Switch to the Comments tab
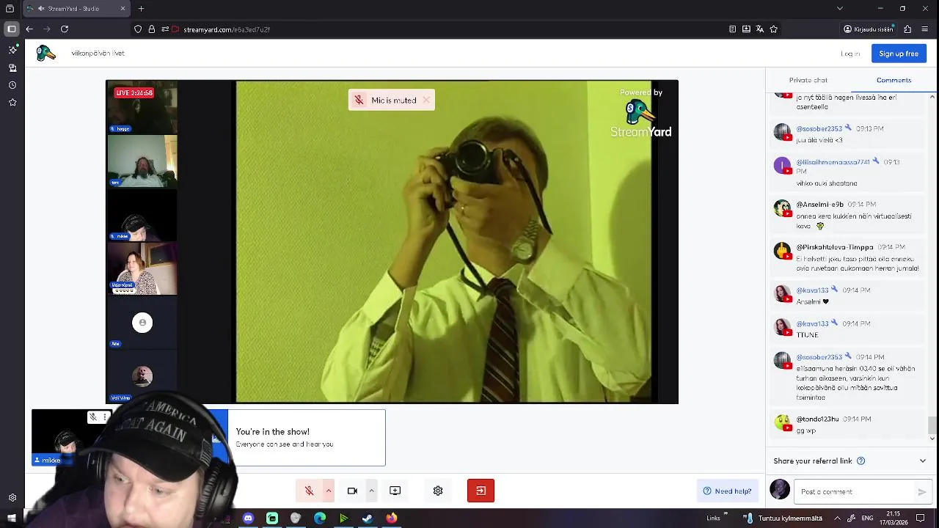939x528 pixels. pos(894,80)
